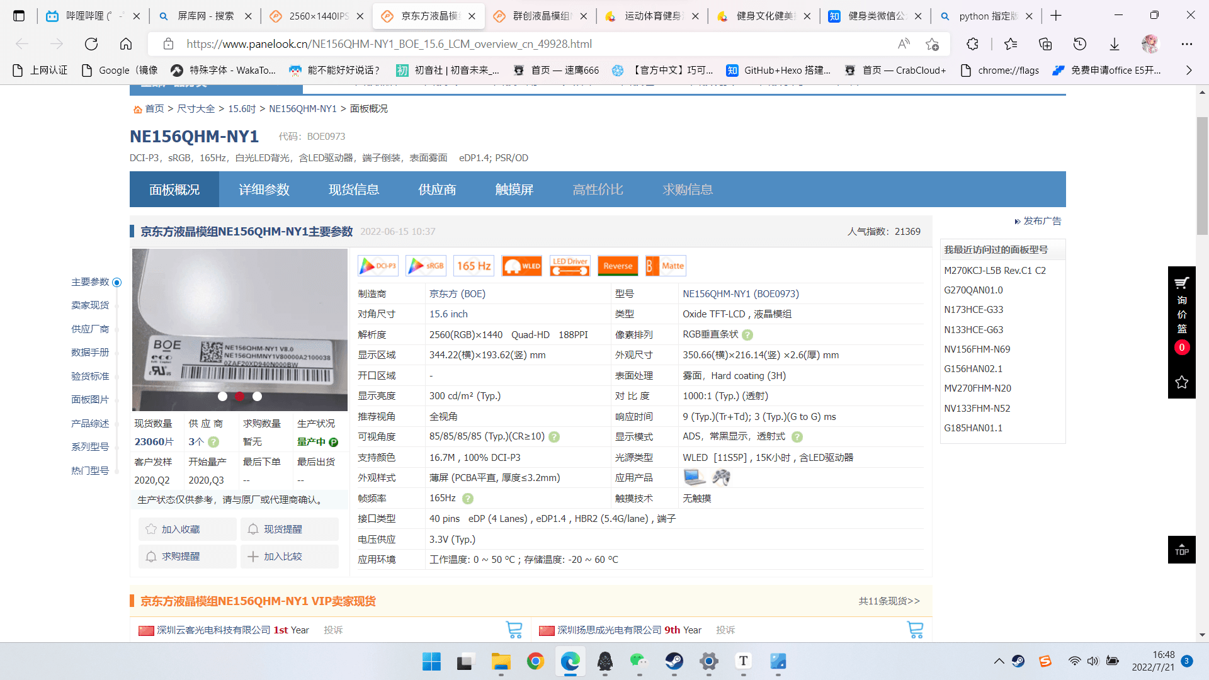Click the page vertical scrollbar thumb
This screenshot has width=1209, height=680.
(x=1202, y=176)
